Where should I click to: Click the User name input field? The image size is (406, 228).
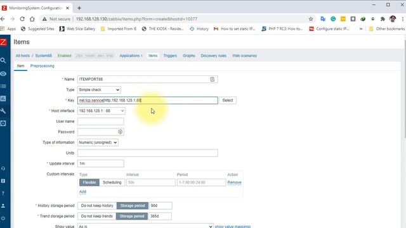(101, 122)
